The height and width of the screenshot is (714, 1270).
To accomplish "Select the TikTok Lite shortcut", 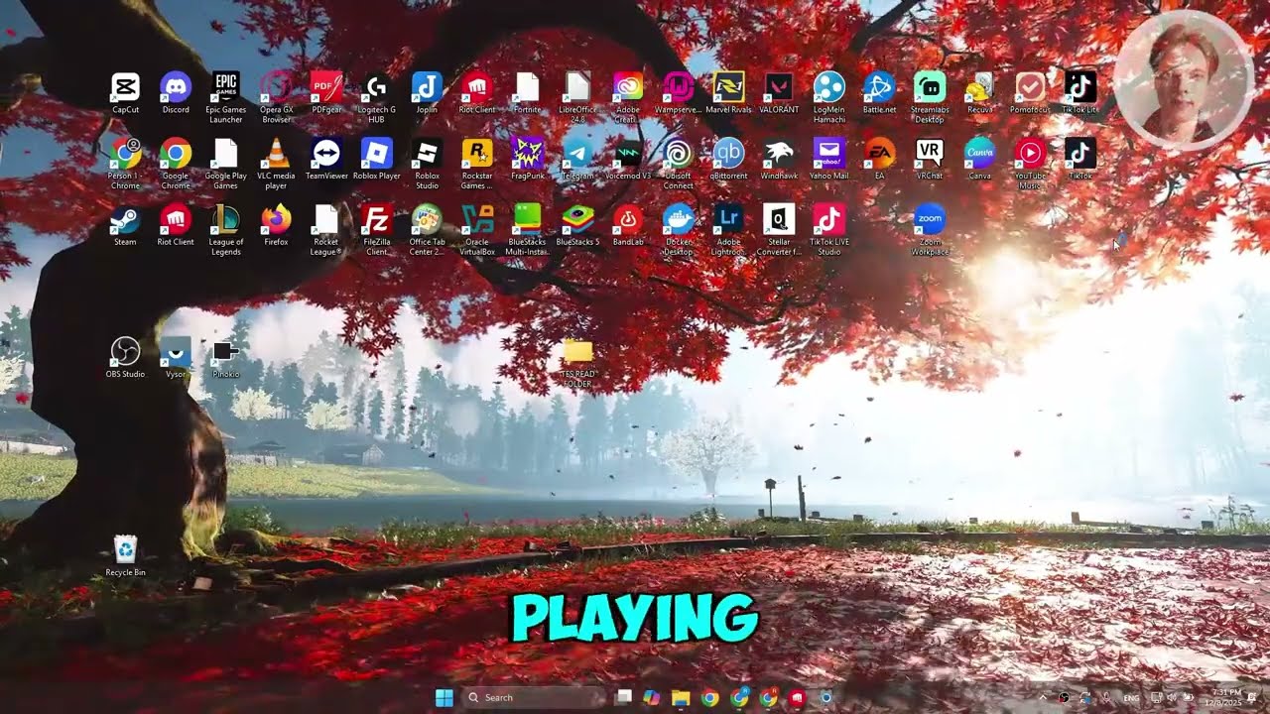I will pos(1080,87).
